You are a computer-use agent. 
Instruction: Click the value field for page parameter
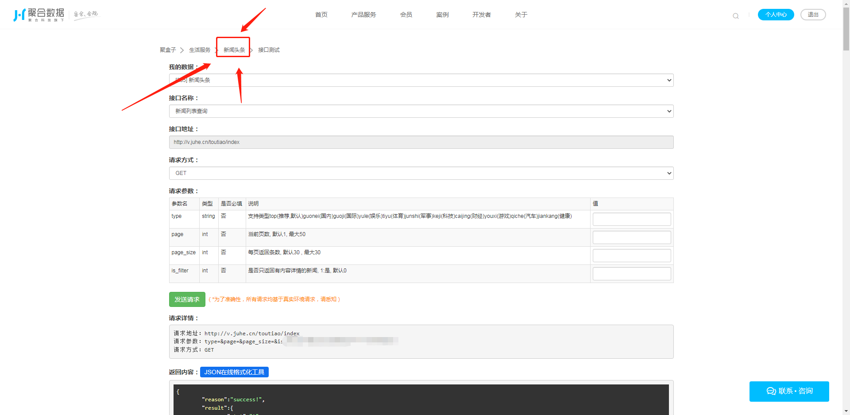632,237
